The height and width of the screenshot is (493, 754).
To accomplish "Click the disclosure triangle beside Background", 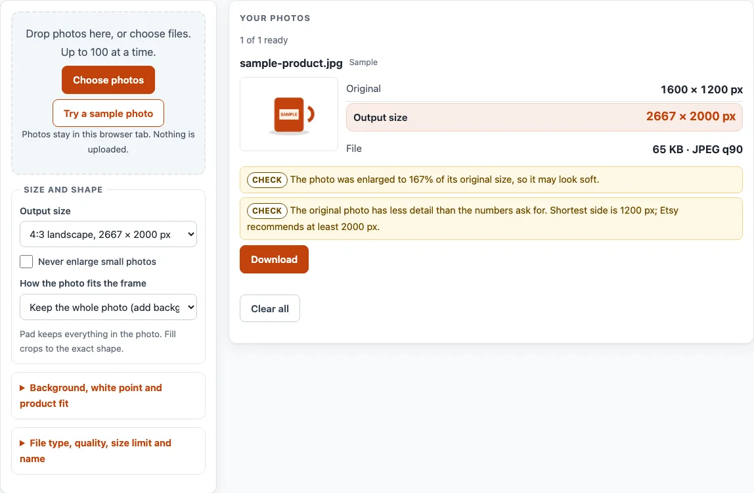I will point(22,388).
